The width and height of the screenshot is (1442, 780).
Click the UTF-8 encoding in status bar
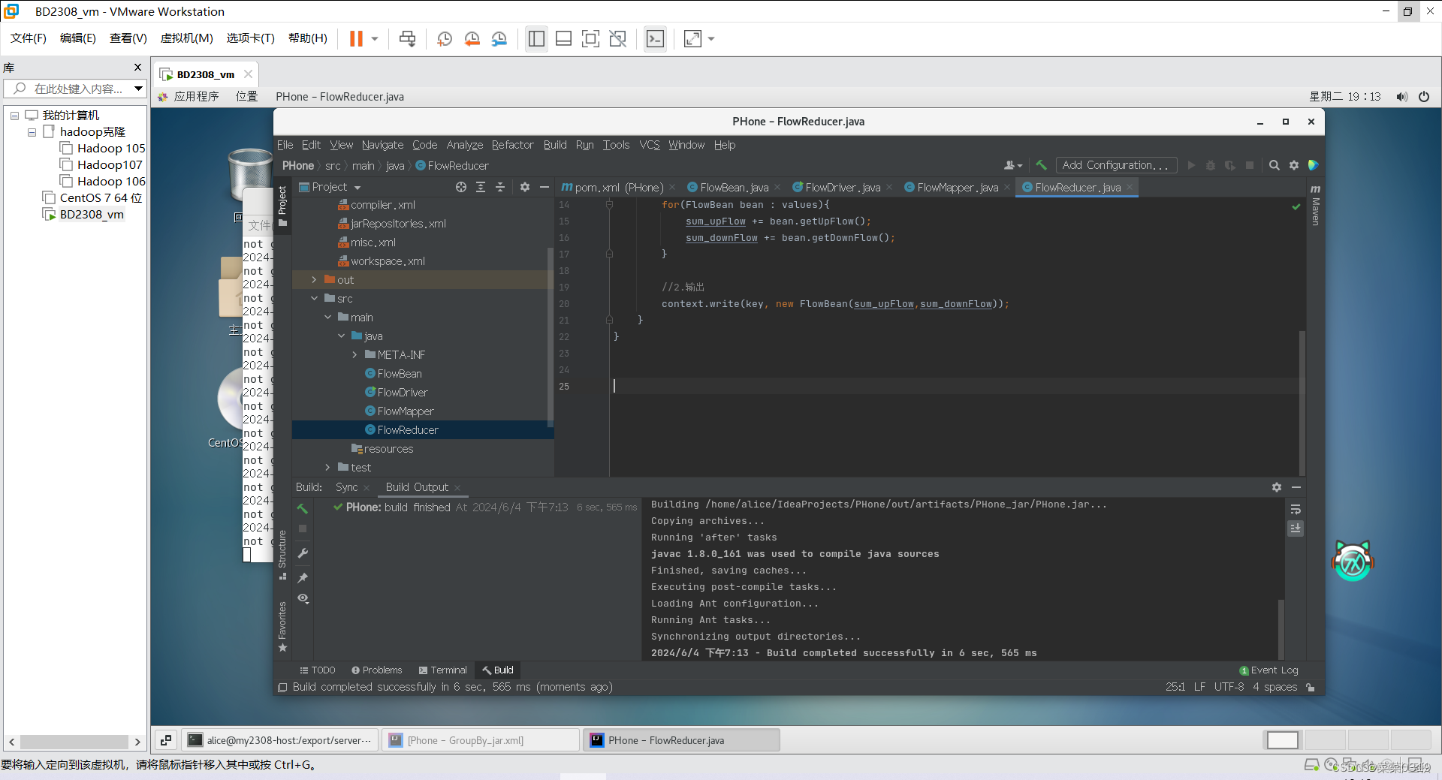pos(1229,687)
